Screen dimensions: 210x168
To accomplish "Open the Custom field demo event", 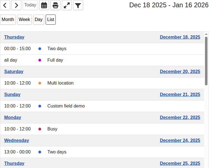I will point(66,106).
